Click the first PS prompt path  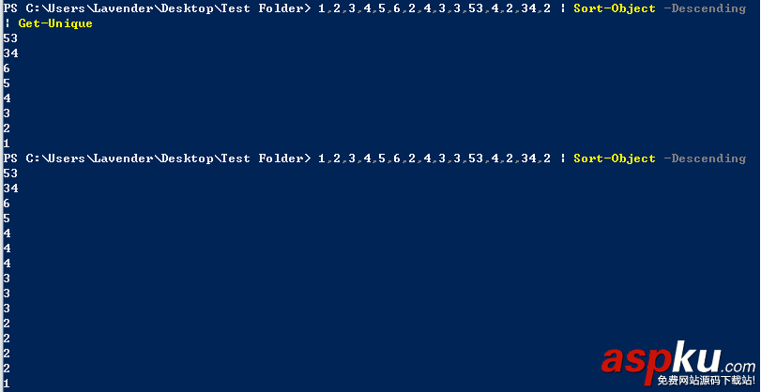[156, 8]
